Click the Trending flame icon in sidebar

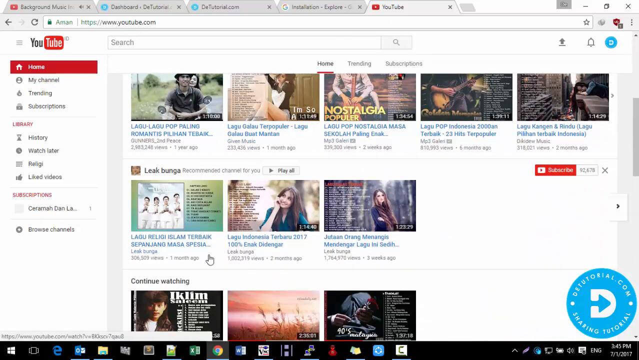19,93
